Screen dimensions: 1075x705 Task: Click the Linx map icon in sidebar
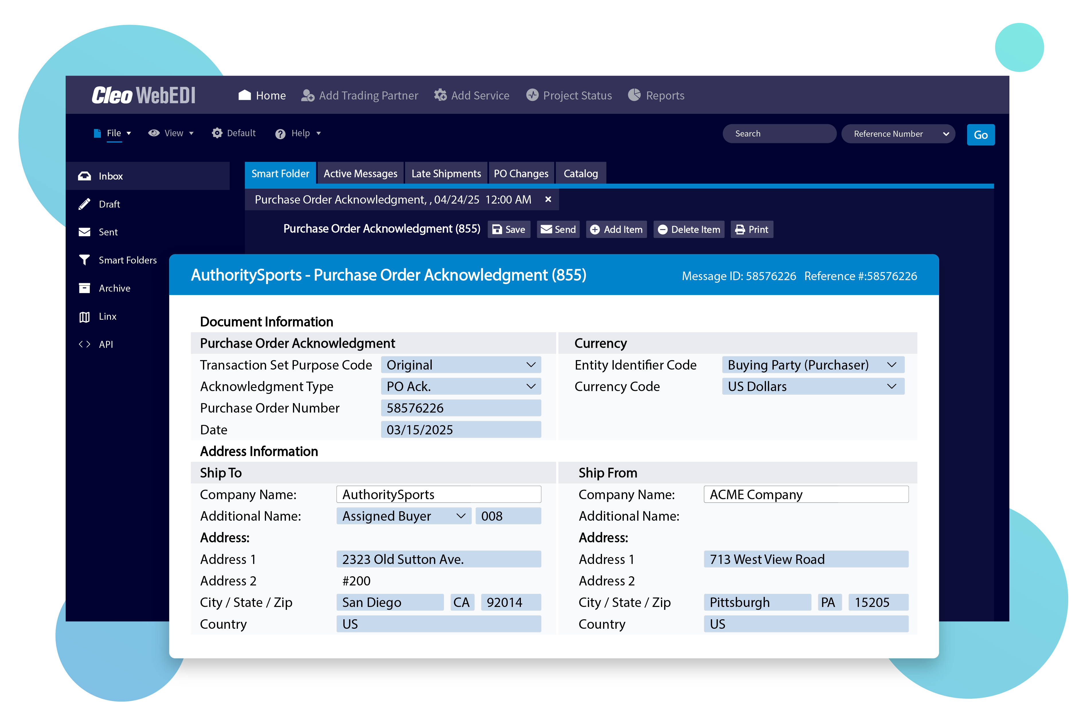pos(85,317)
